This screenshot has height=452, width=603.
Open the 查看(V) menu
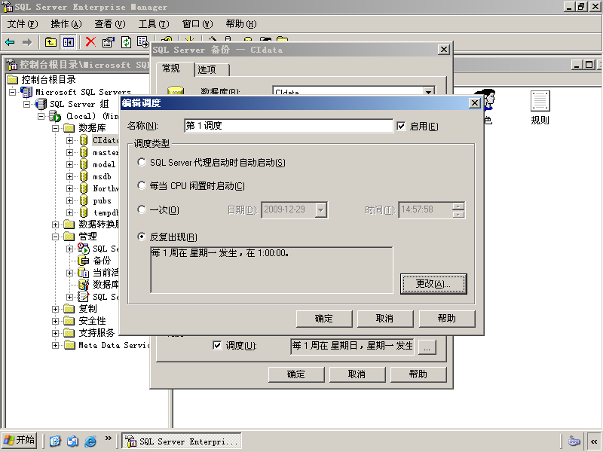(110, 24)
